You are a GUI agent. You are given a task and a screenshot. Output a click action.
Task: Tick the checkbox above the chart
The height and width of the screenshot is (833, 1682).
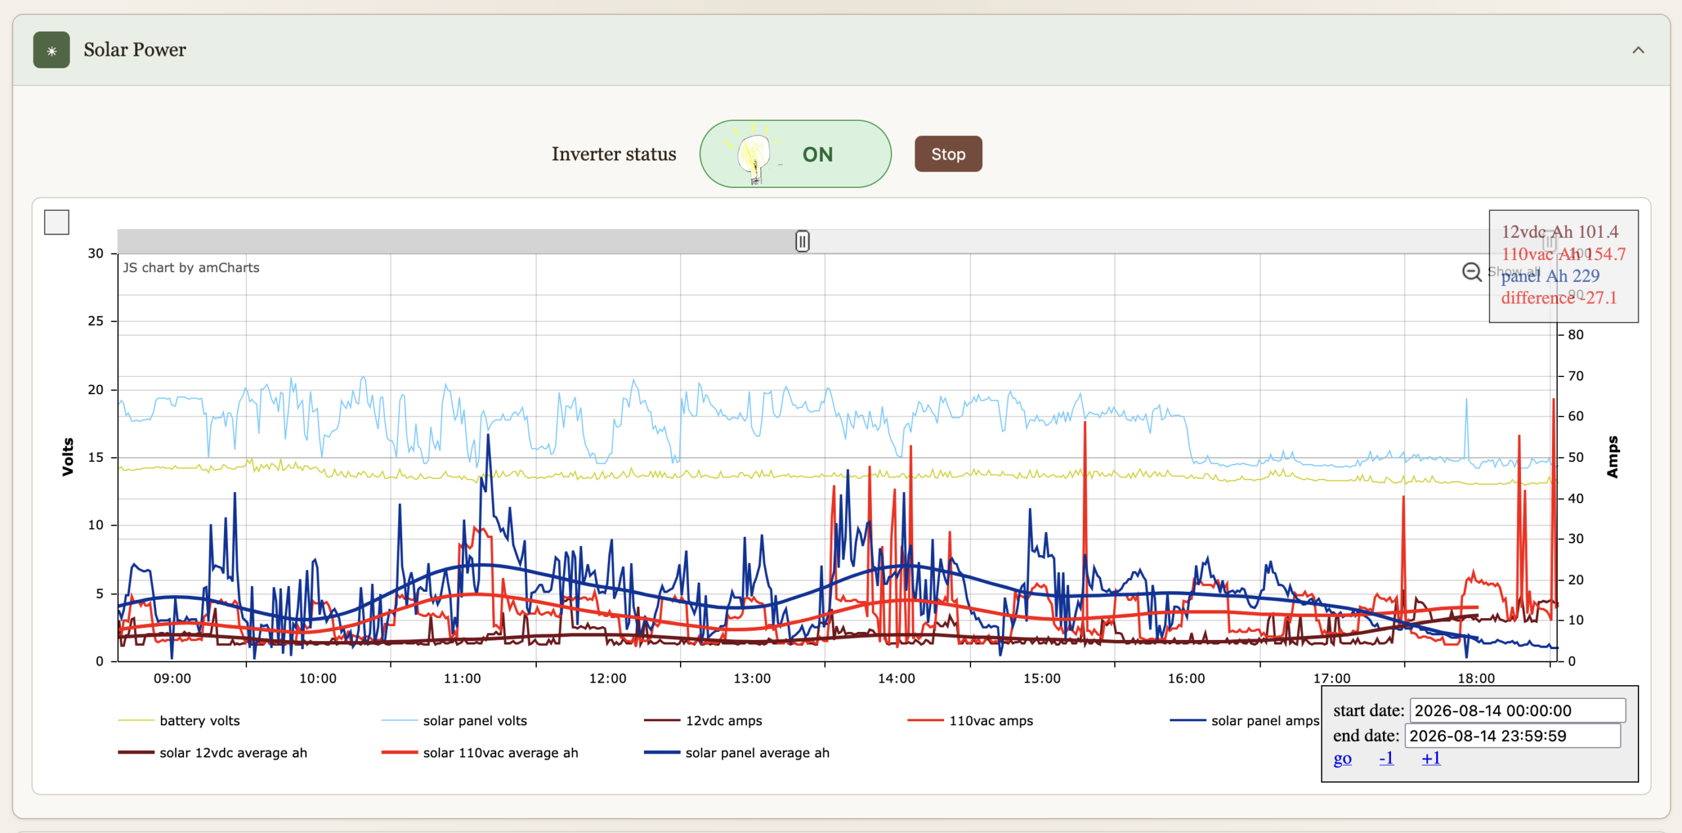point(57,222)
